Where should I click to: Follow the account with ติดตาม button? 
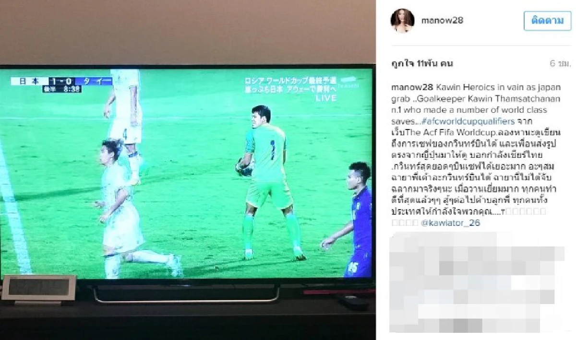547,21
